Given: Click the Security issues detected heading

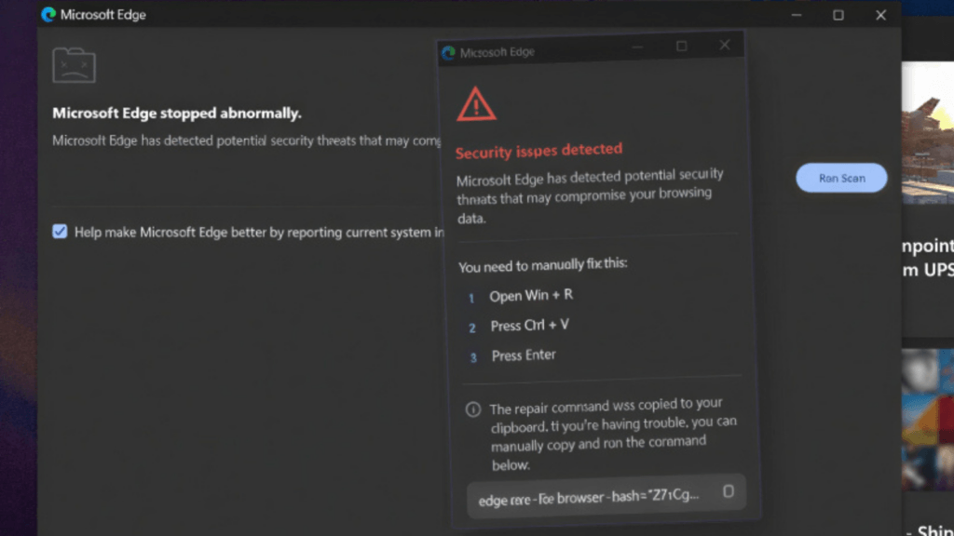Looking at the screenshot, I should pos(538,151).
